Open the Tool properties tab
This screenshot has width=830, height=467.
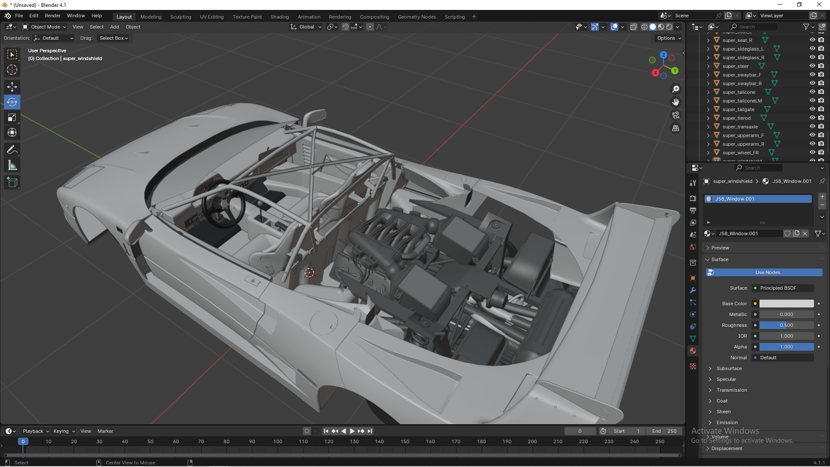coord(693,183)
